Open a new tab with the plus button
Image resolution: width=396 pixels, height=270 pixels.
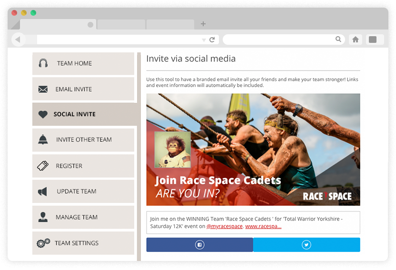coord(203,24)
